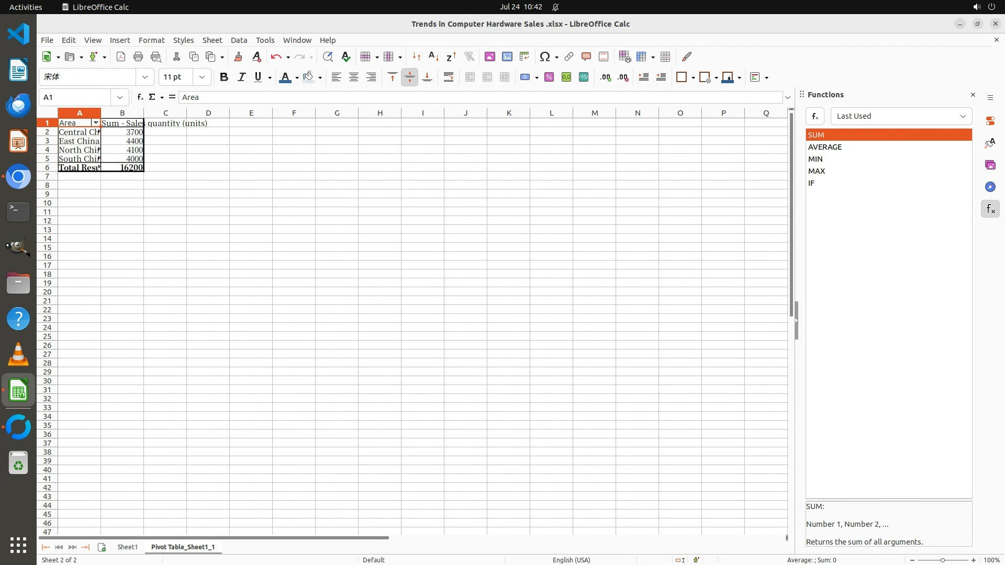Expand the Last Used function category dropdown
This screenshot has height=565, width=1005.
[x=962, y=116]
